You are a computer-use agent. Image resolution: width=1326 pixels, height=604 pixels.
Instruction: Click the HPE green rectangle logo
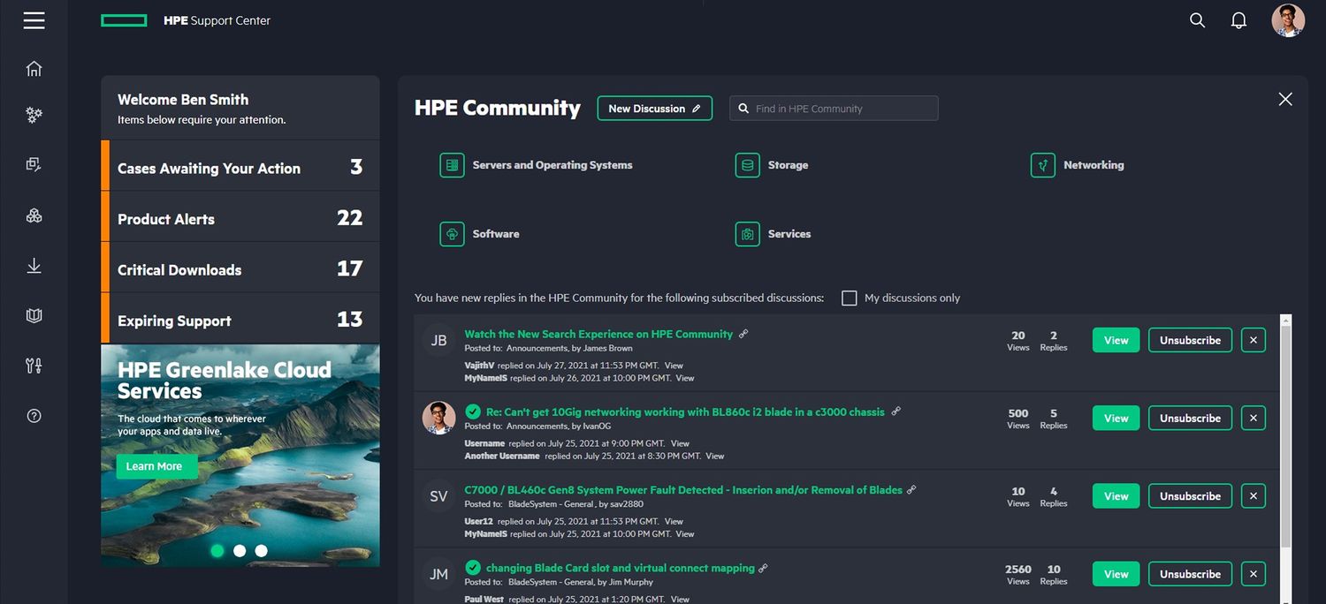(x=124, y=20)
